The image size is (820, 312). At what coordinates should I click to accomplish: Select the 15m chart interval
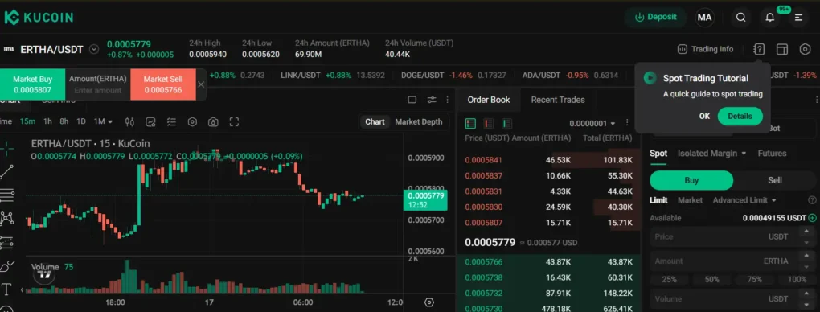pyautogui.click(x=27, y=121)
